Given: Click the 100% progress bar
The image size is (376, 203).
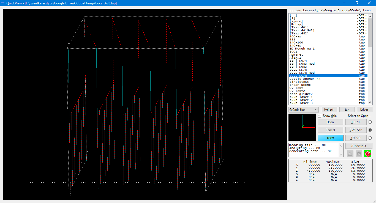Looking at the screenshot, I should [330, 138].
